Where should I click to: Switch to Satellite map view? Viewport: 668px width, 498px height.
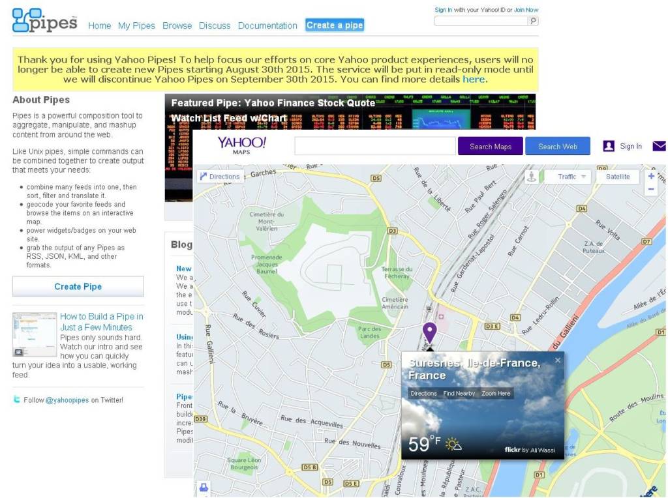(618, 177)
